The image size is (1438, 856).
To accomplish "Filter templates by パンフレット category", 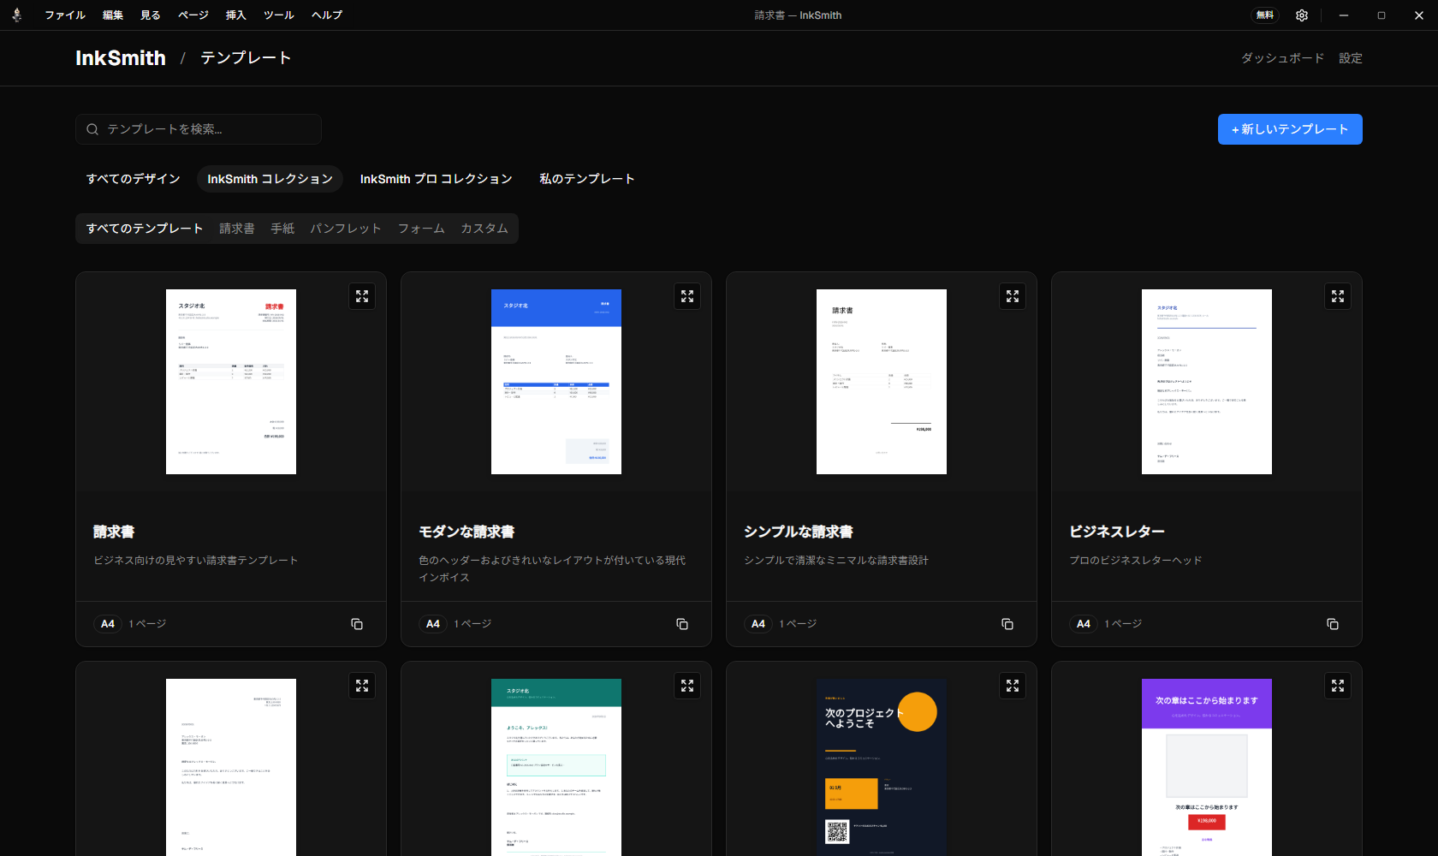I will click(346, 229).
